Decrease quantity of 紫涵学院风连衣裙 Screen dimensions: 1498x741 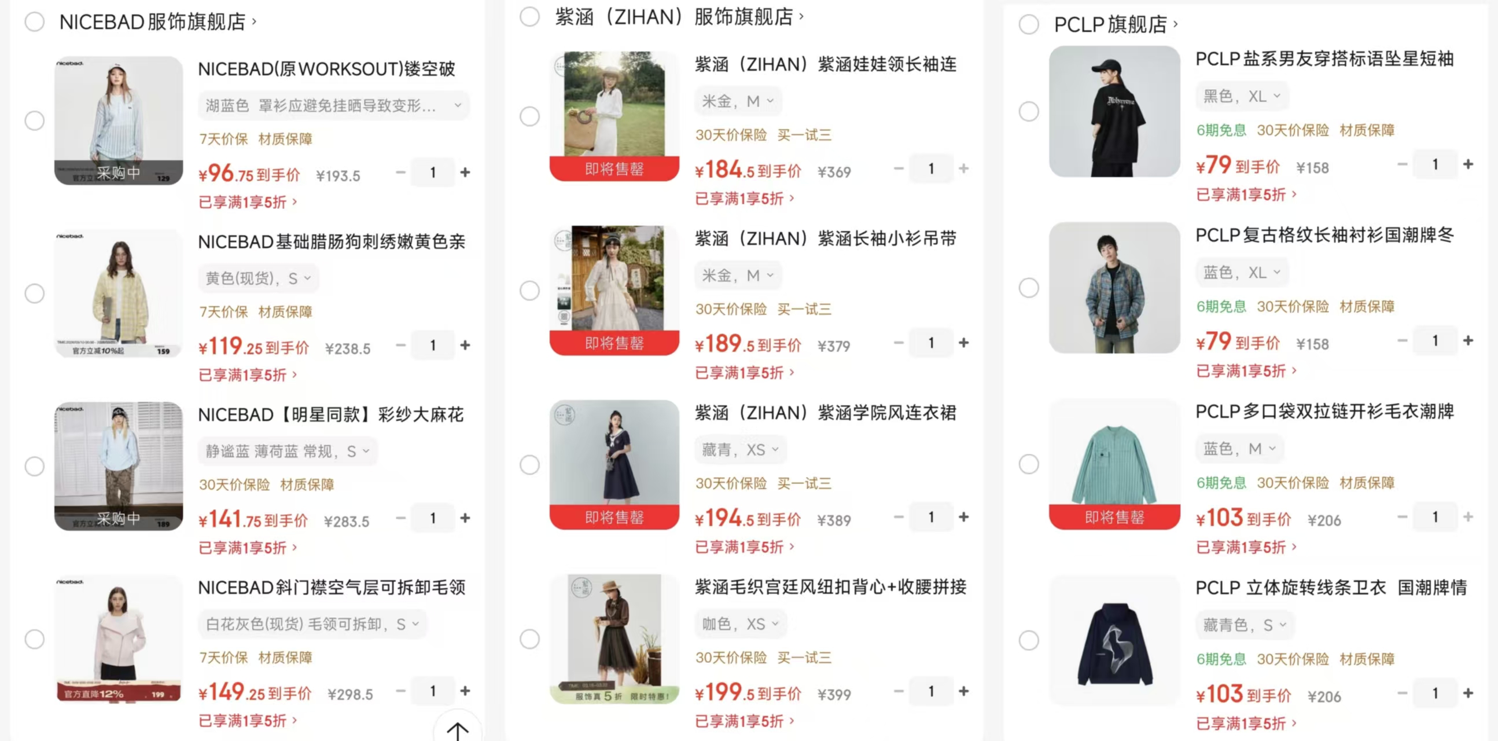899,516
